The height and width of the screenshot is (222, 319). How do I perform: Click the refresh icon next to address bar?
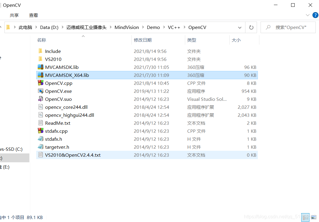251,27
